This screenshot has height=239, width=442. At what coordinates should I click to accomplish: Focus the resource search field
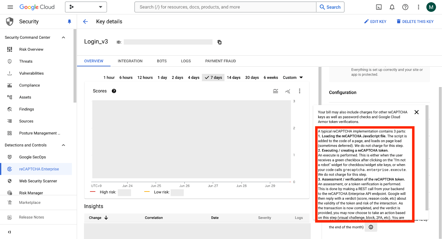click(x=225, y=7)
